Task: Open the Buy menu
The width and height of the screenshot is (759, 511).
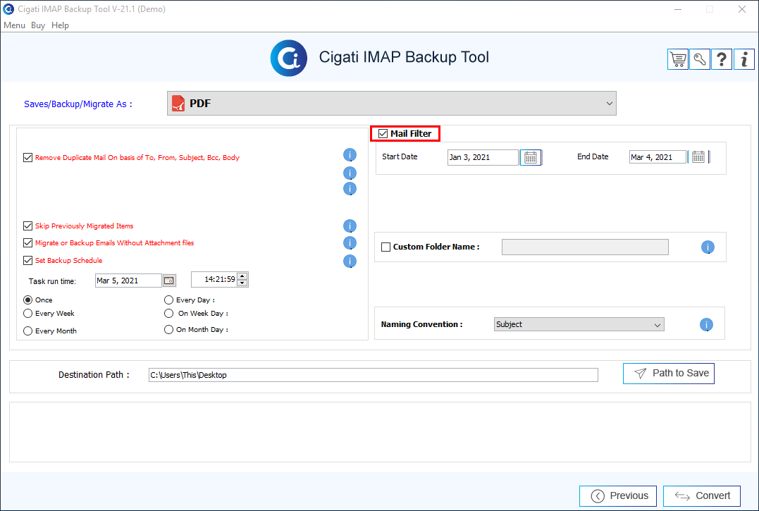Action: point(38,25)
